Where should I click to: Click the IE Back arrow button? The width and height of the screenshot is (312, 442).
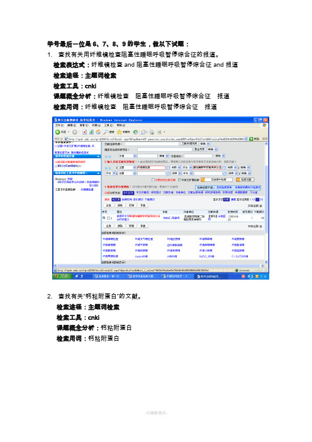pyautogui.click(x=57, y=132)
